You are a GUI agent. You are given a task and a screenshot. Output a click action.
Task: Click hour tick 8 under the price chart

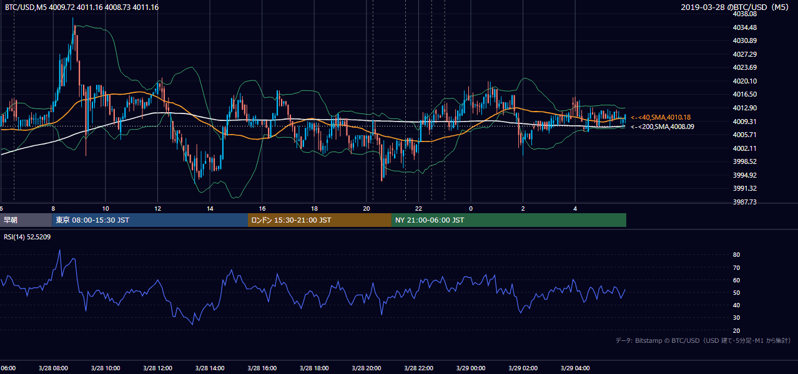point(53,208)
